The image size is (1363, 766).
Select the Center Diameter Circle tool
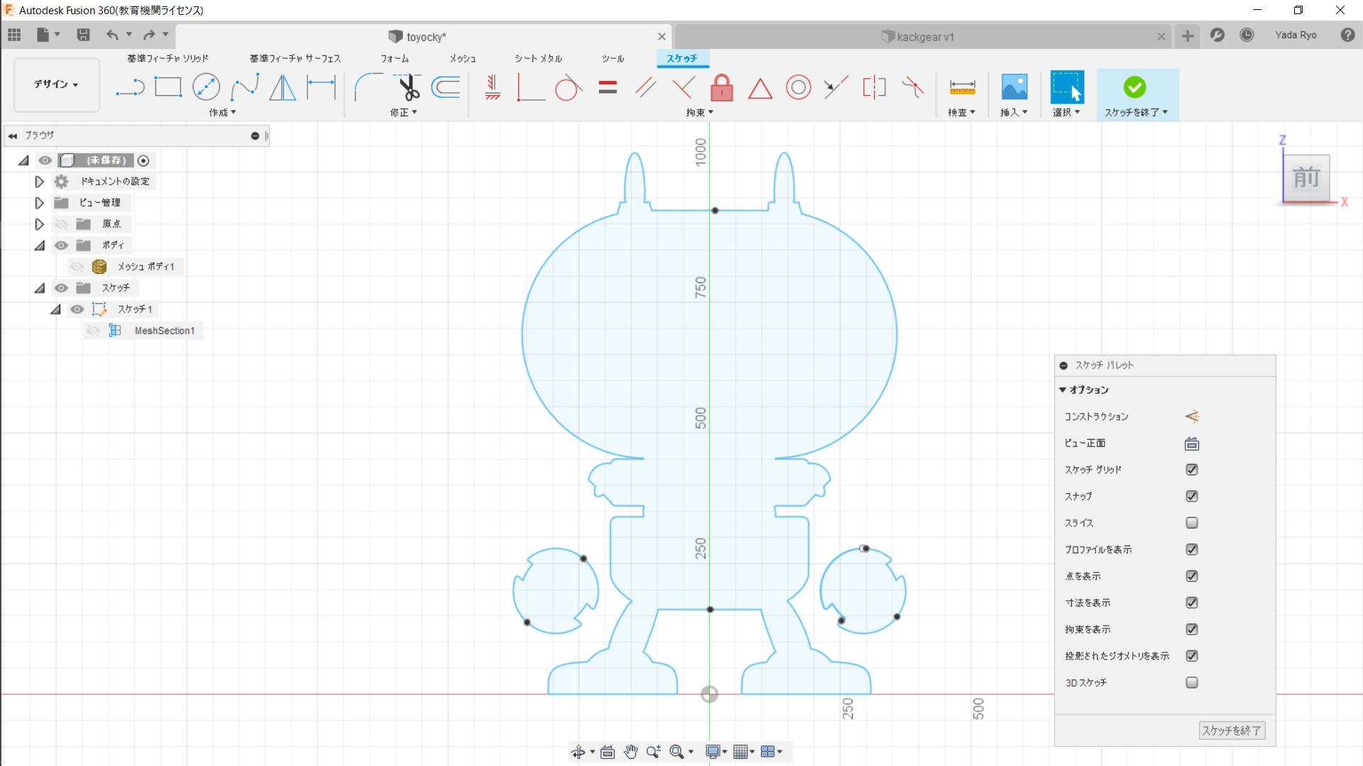[x=206, y=87]
